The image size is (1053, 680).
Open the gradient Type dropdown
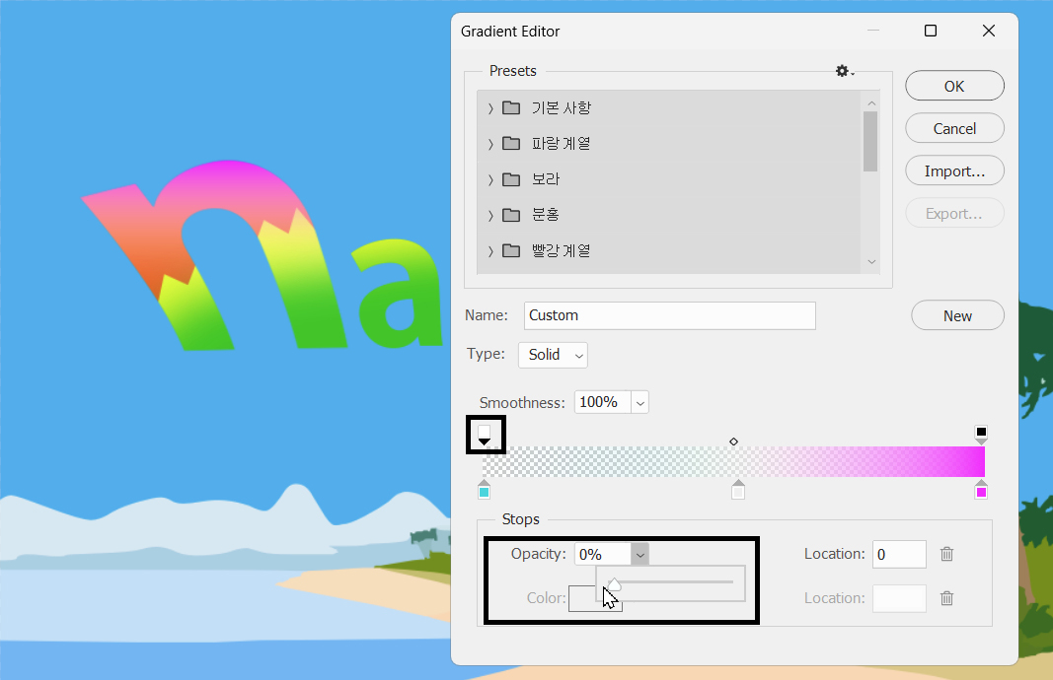coord(553,355)
